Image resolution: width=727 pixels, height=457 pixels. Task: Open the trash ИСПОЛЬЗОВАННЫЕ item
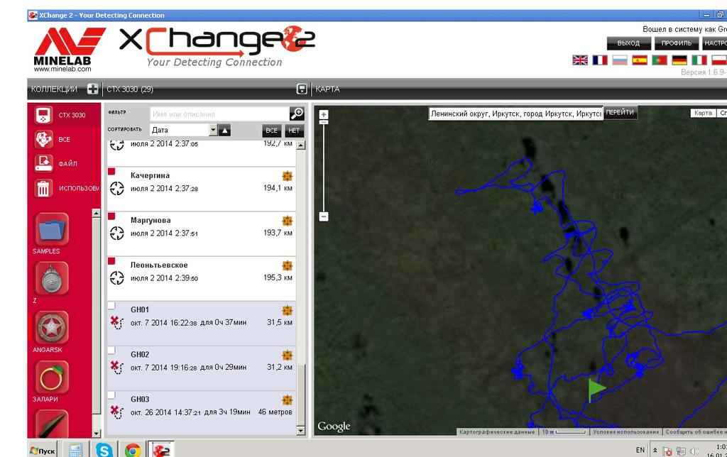point(43,188)
